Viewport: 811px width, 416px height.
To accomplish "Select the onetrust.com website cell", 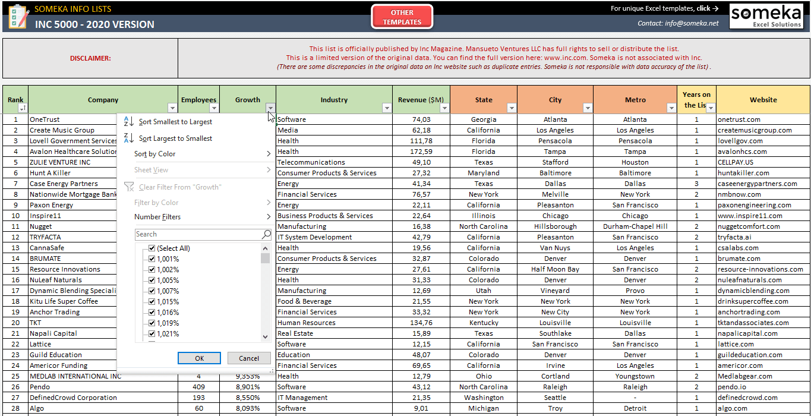I will tap(763, 119).
